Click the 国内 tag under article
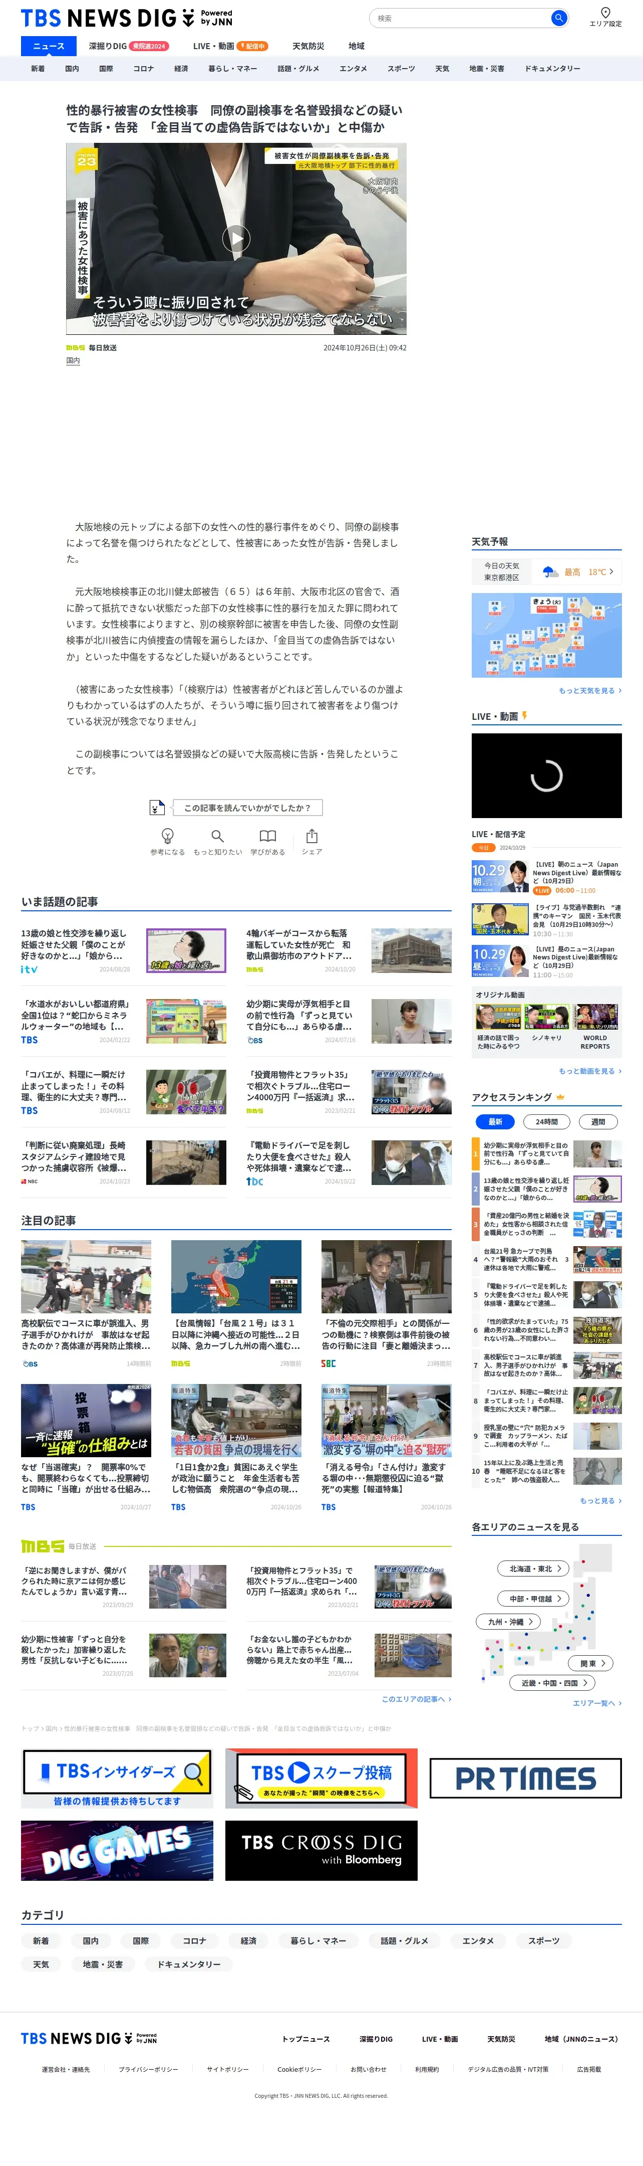The width and height of the screenshot is (643, 2166). point(73,361)
